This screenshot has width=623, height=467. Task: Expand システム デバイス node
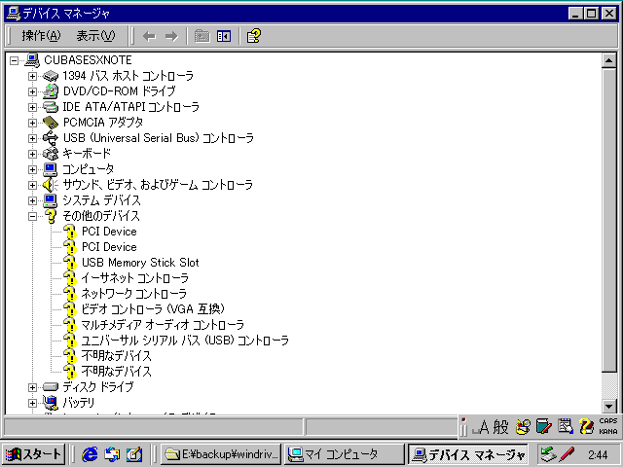coord(32,200)
